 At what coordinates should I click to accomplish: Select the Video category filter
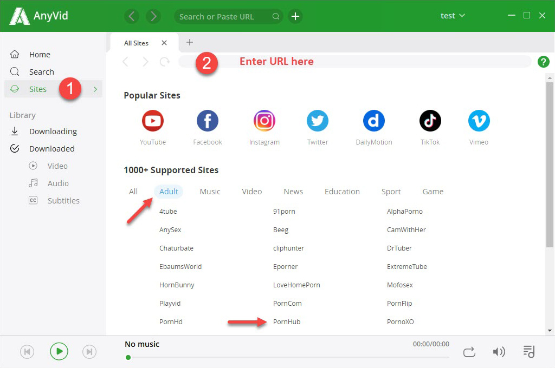[252, 192]
